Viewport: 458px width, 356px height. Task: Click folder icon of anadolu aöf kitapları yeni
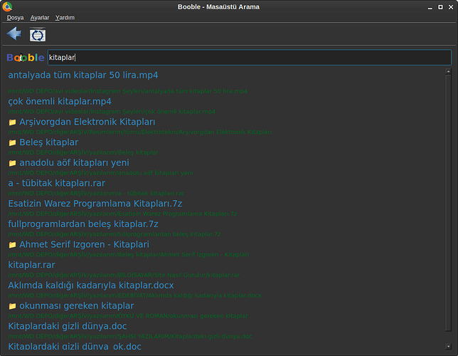[12, 163]
